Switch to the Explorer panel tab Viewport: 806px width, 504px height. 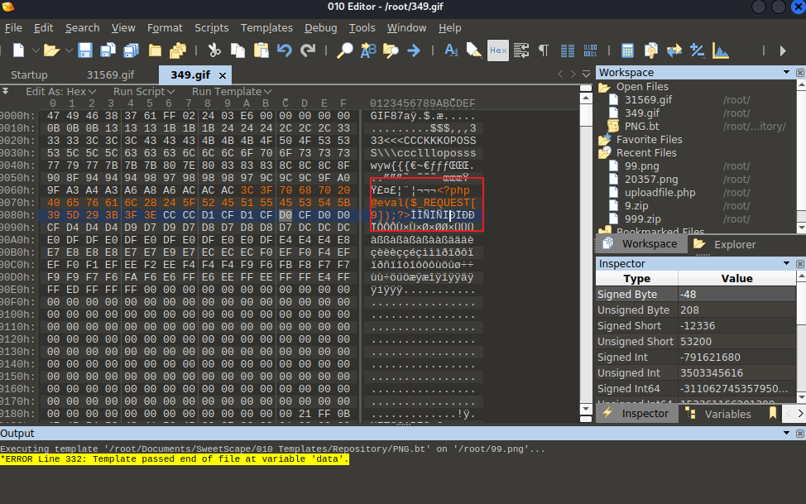[725, 244]
